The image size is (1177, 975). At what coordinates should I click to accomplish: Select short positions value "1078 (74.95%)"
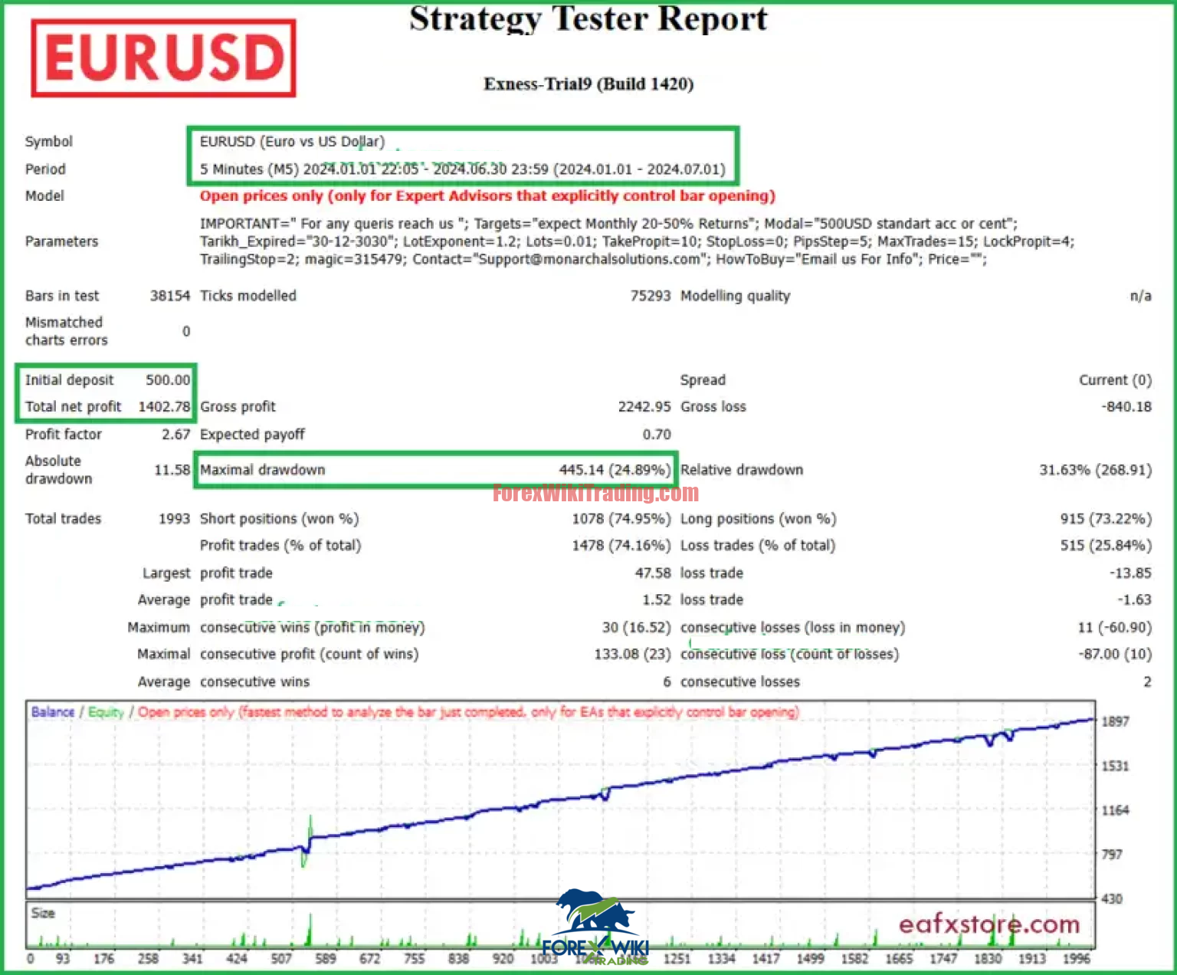coord(621,519)
